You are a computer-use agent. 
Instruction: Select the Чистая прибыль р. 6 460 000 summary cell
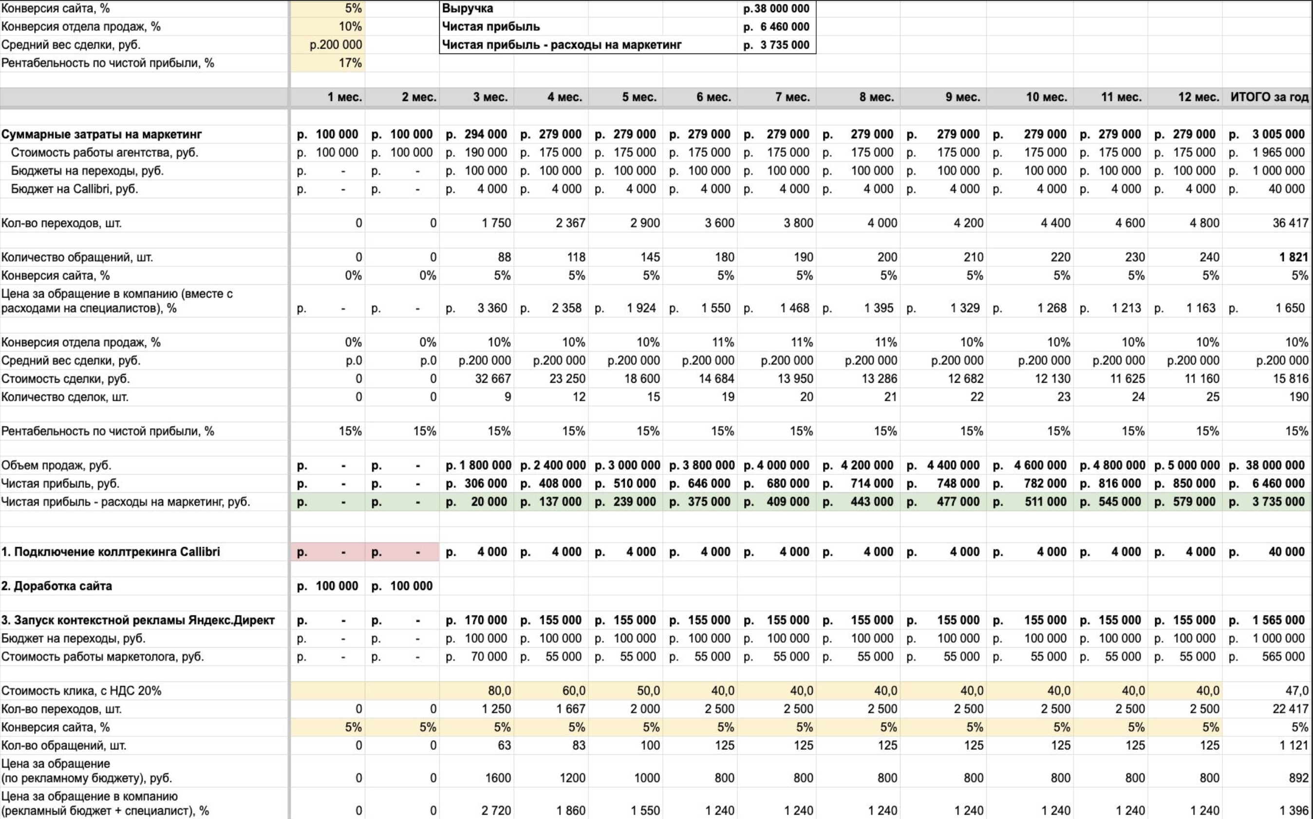point(776,27)
